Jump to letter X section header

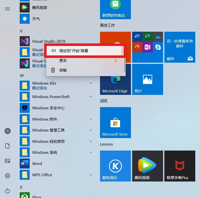tap(21, 187)
